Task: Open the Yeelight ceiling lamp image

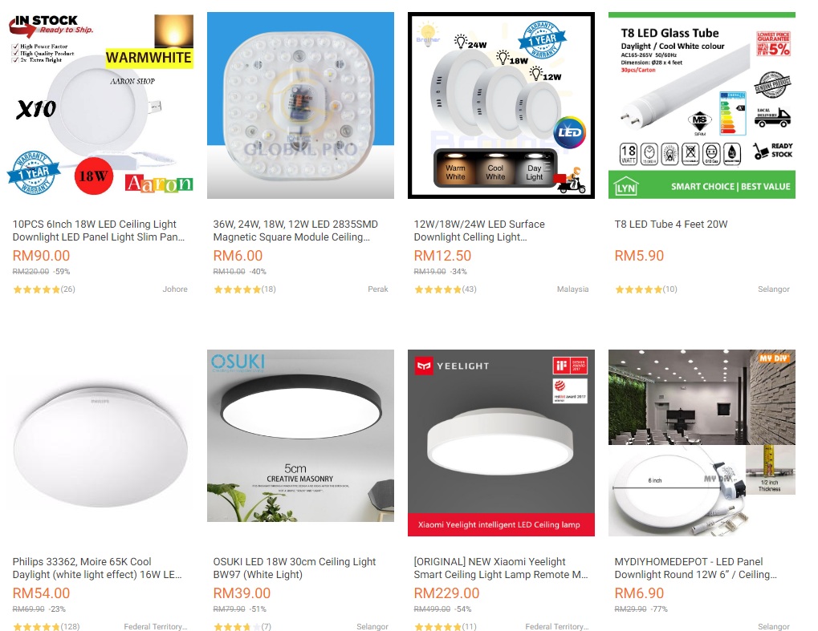Action: click(502, 443)
